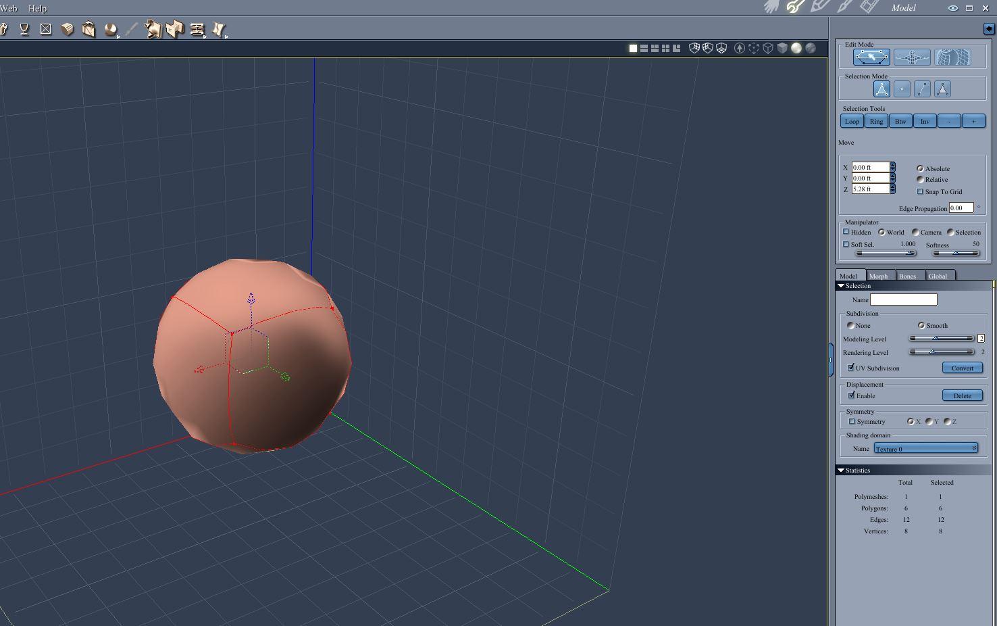Viewport: 997px width, 626px height.
Task: Select the Absolute radio button
Action: tap(920, 168)
